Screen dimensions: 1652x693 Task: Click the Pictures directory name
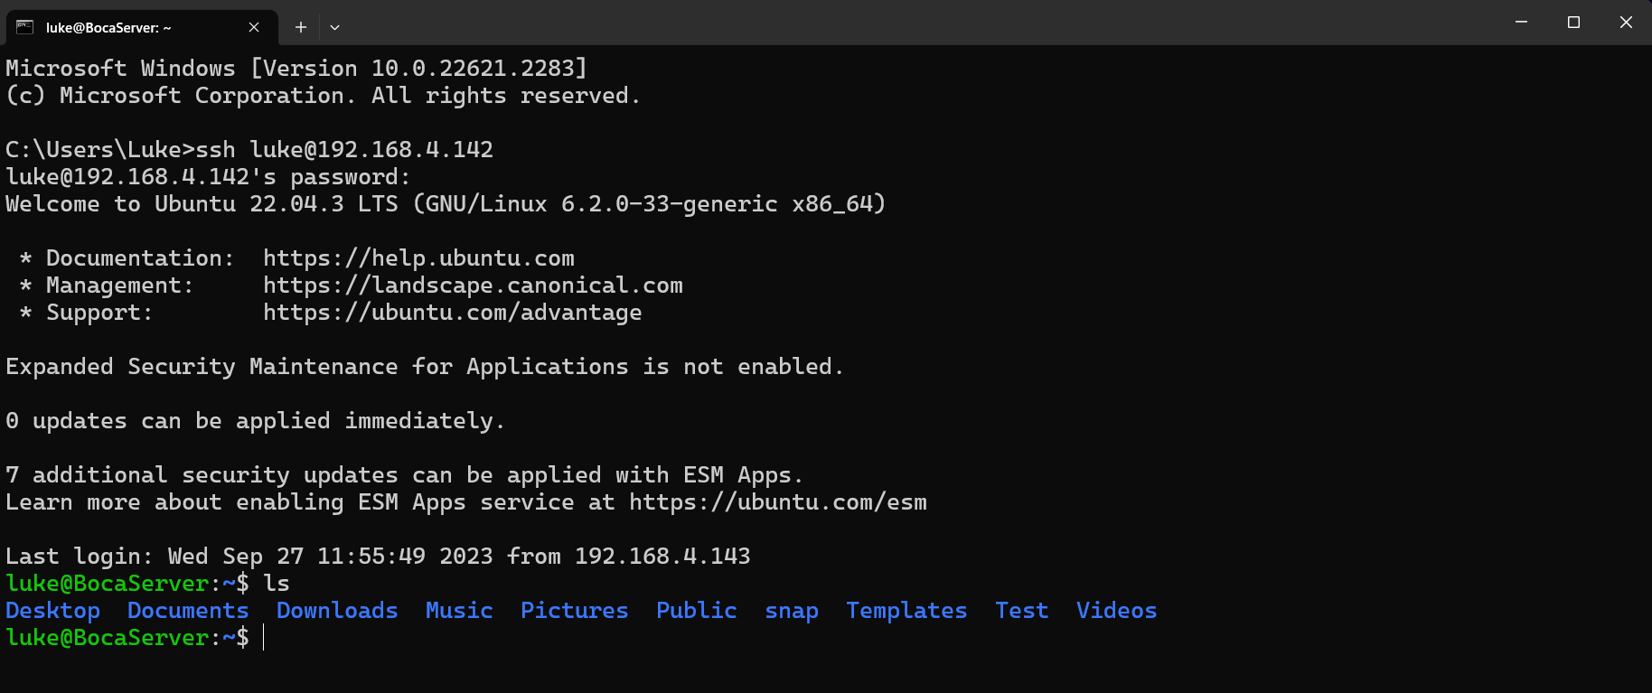(574, 611)
